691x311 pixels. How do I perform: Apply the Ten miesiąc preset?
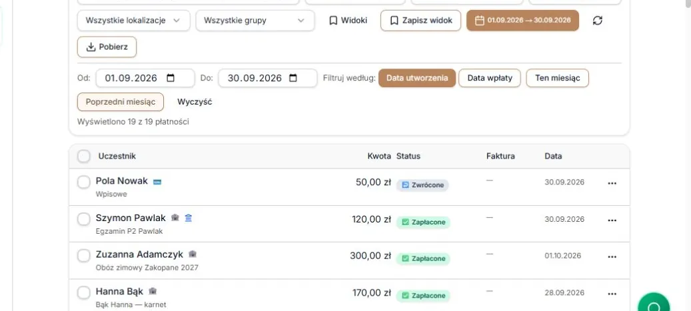(x=558, y=78)
